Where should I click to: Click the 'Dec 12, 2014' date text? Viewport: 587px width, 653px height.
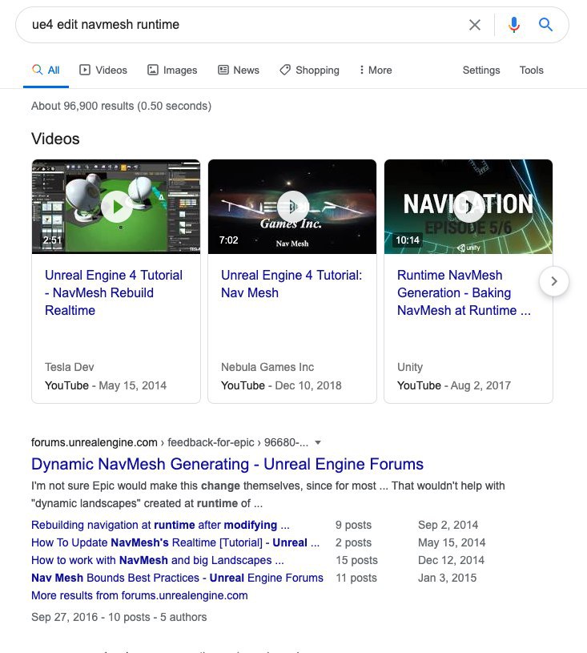coord(451,560)
